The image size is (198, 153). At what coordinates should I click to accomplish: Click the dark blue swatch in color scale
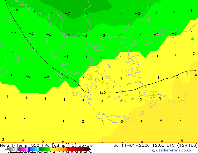tap(29, 149)
